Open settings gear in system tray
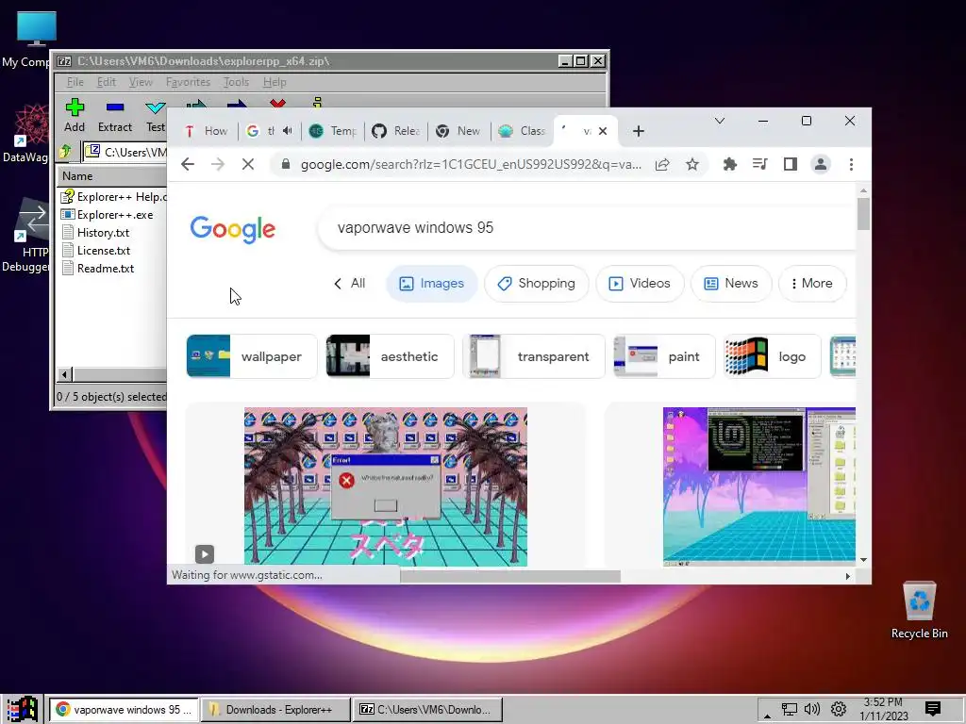This screenshot has height=724, width=966. pyautogui.click(x=838, y=709)
